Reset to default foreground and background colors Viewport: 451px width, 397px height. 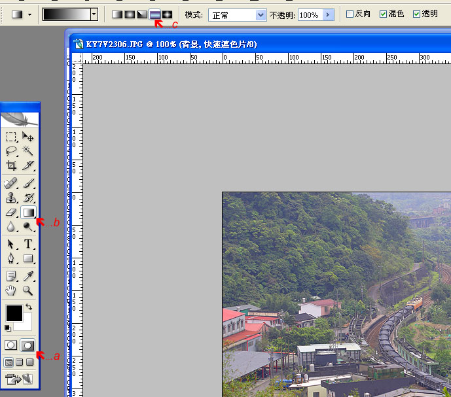[8, 328]
